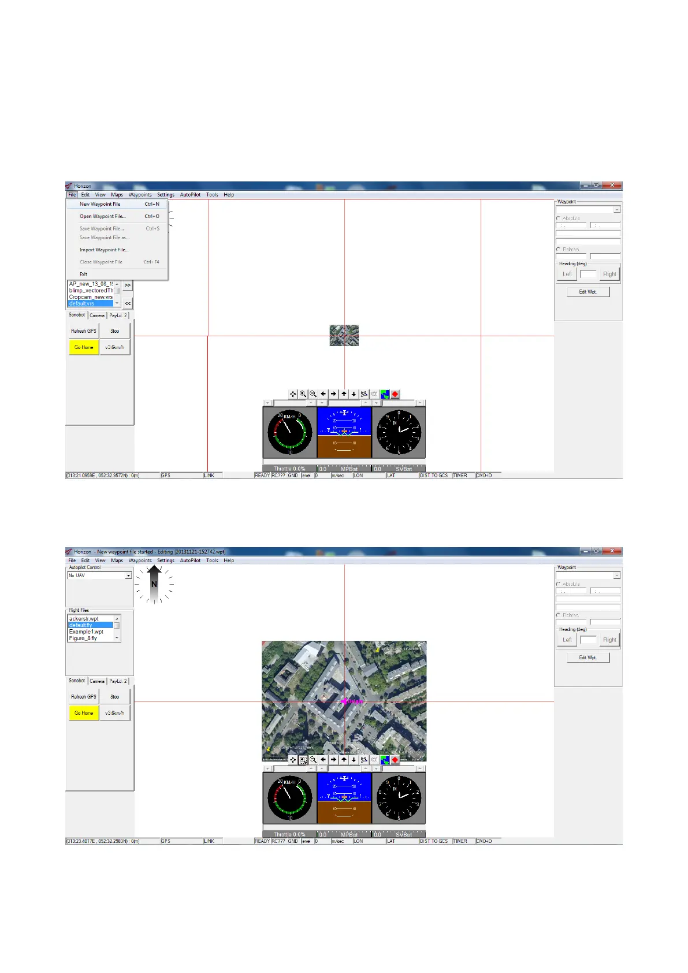Viewport: 688px width, 973px height.
Task: Switch to Camera tab in lower screenshot
Action: pyautogui.click(x=97, y=681)
